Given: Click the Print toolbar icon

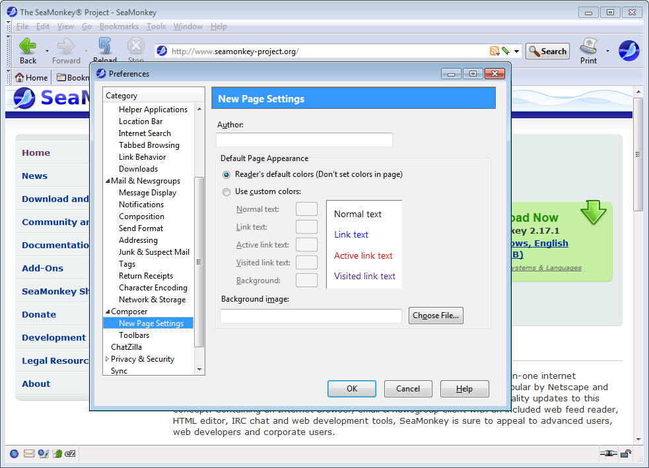Looking at the screenshot, I should pos(588,46).
